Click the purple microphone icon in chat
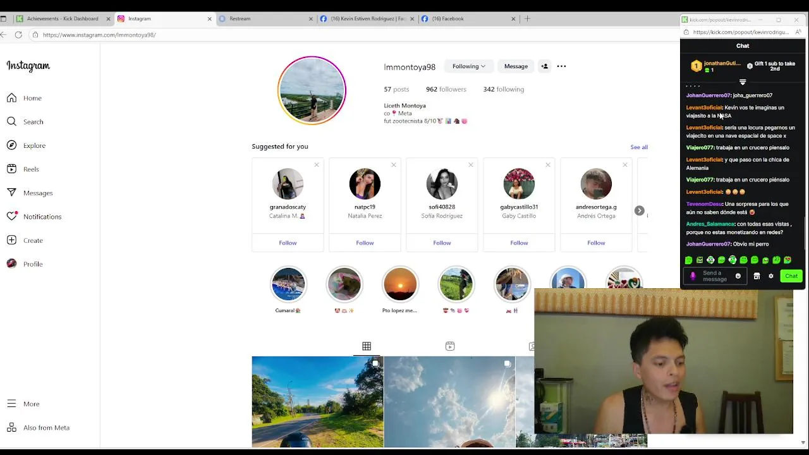The width and height of the screenshot is (809, 455). pyautogui.click(x=693, y=276)
